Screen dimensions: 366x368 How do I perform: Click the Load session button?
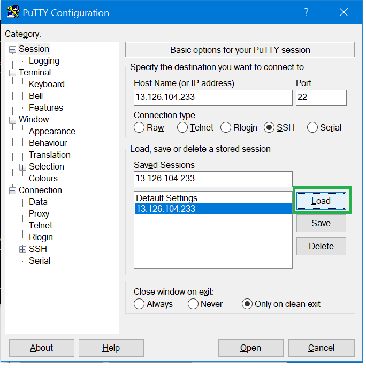321,201
